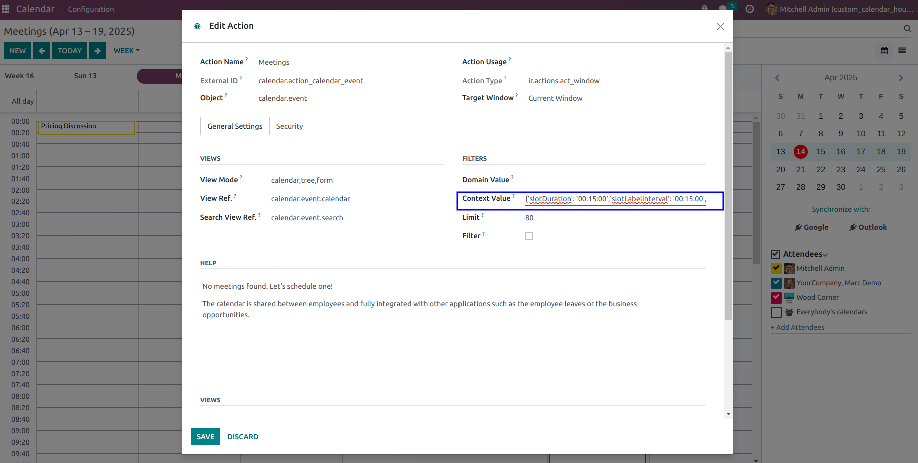Open Mitchell Admin user menu
The image size is (918, 463).
click(839, 9)
